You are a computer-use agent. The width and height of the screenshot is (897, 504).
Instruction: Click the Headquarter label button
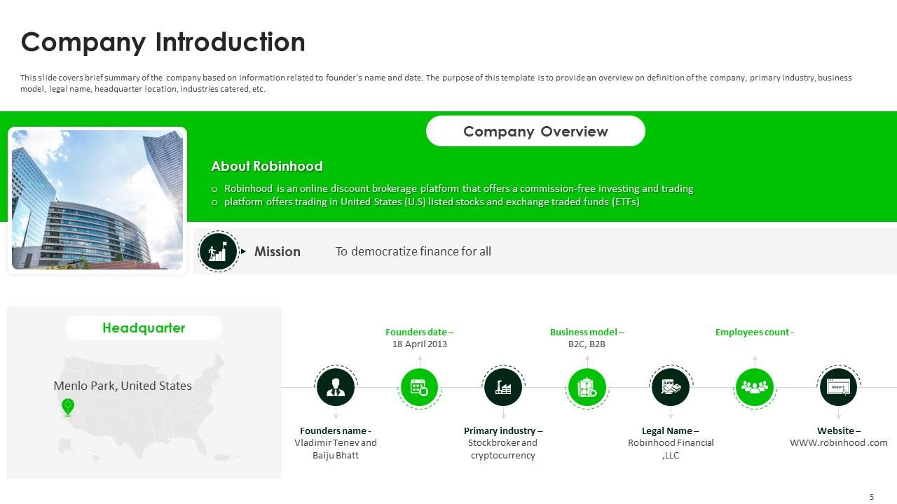click(144, 328)
